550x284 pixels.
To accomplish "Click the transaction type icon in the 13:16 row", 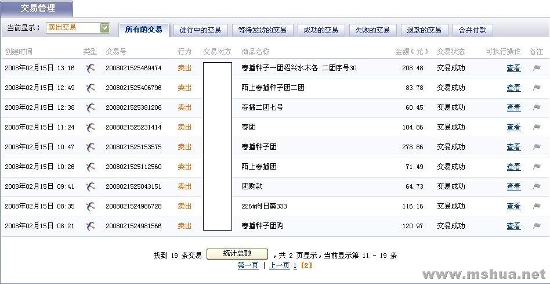I will (90, 68).
